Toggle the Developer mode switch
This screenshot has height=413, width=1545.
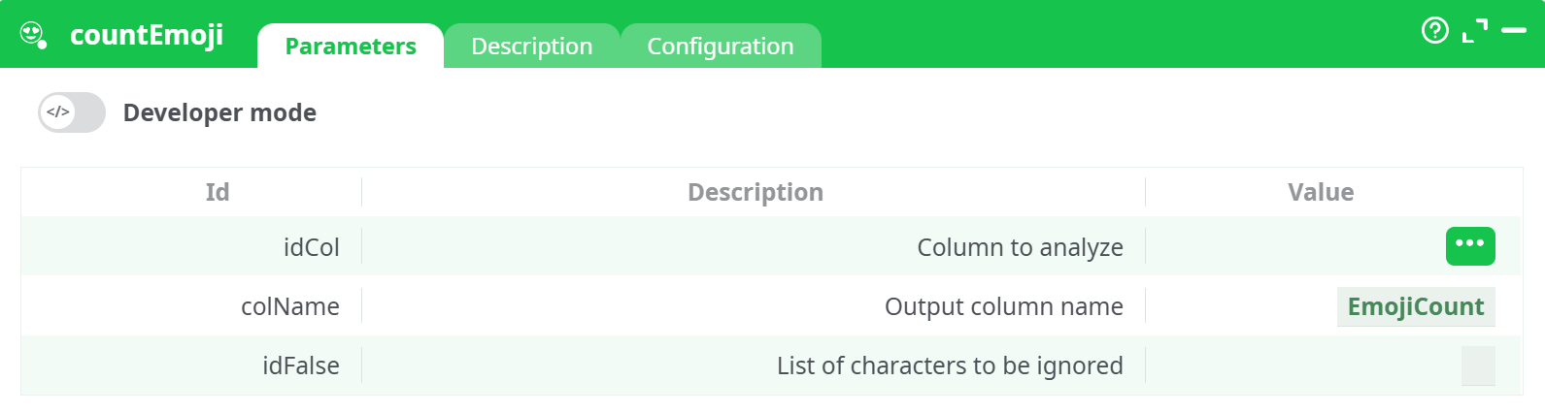click(x=72, y=112)
